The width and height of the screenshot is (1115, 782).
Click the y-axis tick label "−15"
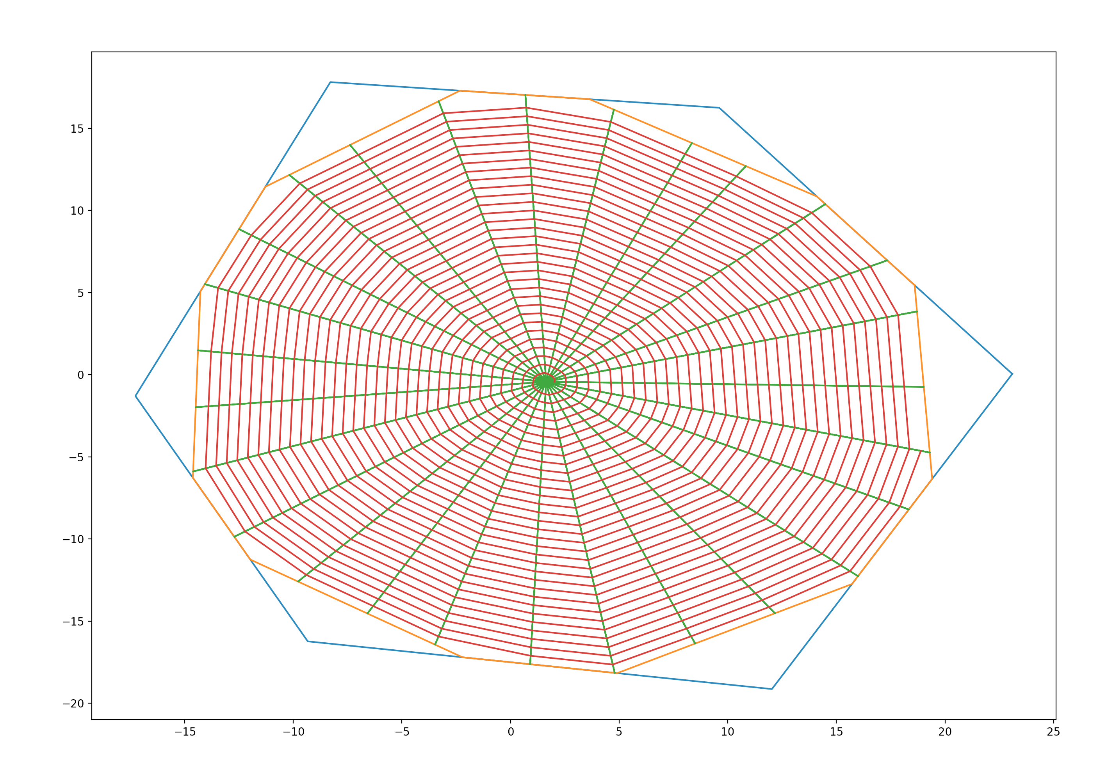(x=73, y=622)
